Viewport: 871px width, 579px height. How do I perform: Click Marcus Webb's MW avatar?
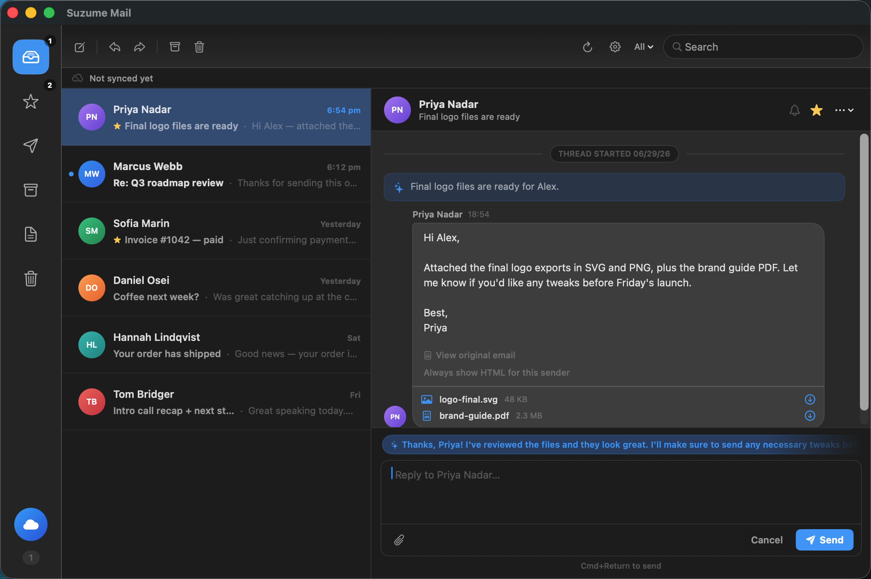click(91, 174)
